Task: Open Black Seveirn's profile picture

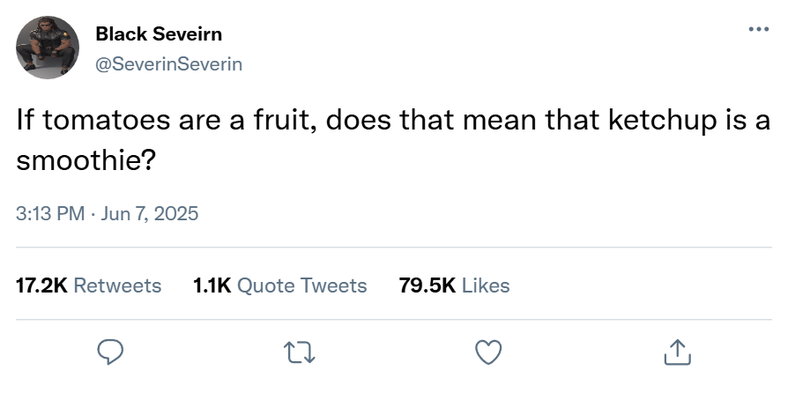Action: pyautogui.click(x=48, y=48)
